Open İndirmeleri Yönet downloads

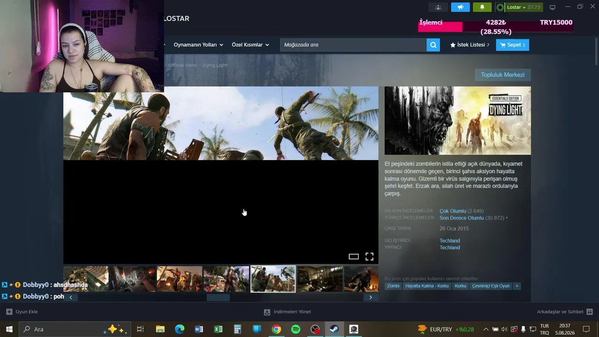tap(287, 312)
